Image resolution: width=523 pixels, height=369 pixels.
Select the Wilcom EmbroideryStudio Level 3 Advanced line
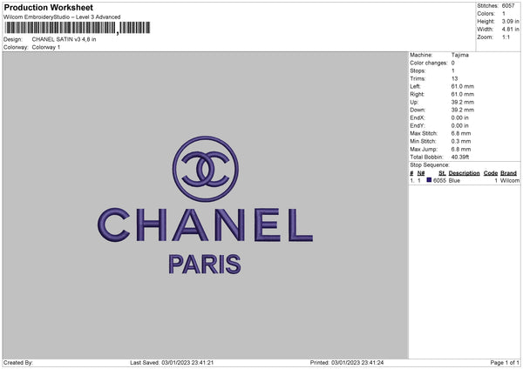tap(62, 17)
